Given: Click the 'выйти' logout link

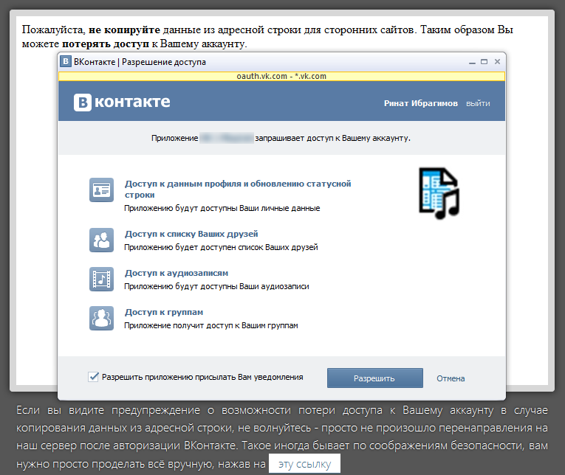Looking at the screenshot, I should click(x=478, y=104).
